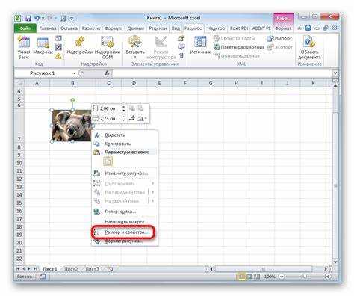The image size is (354, 296).
Task: Open the XML Источник pane
Action: (200, 46)
